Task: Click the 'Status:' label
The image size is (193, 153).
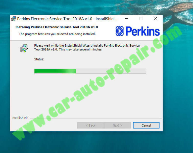Action: coord(39,59)
